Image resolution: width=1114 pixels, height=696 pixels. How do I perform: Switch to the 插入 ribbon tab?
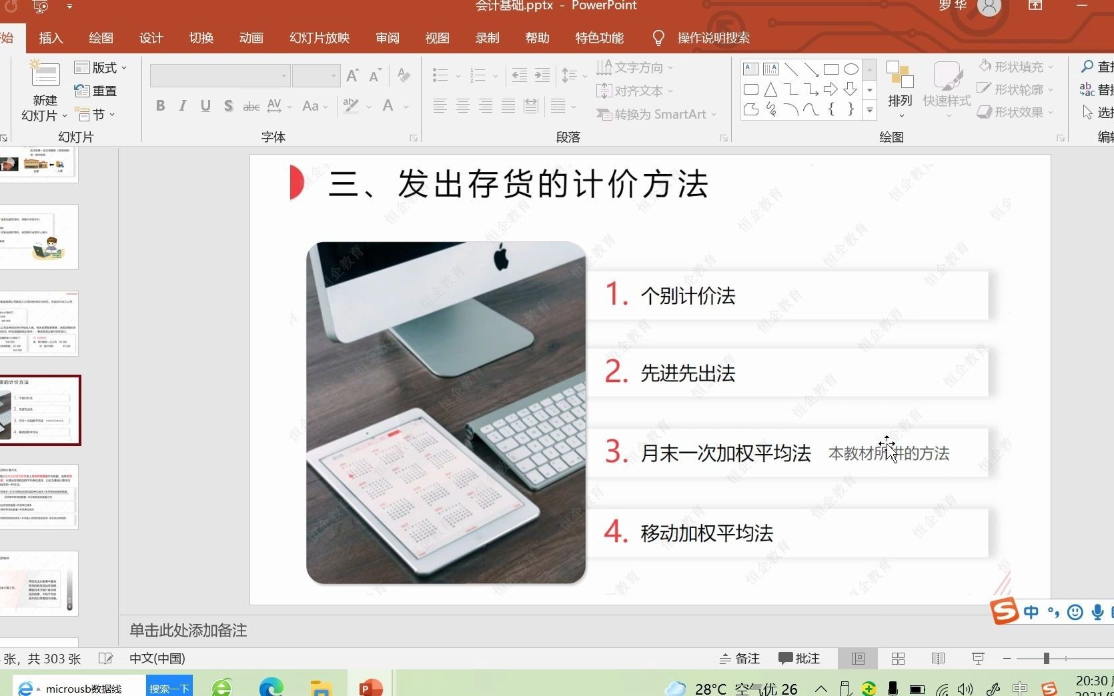[50, 38]
